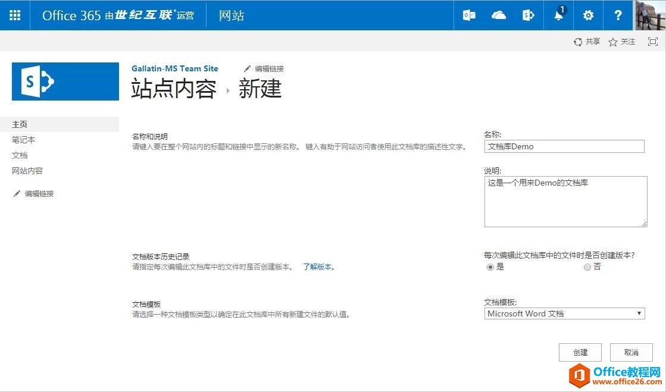The width and height of the screenshot is (666, 392).
Task: Expand the 文档模板 dropdown
Action: [564, 313]
